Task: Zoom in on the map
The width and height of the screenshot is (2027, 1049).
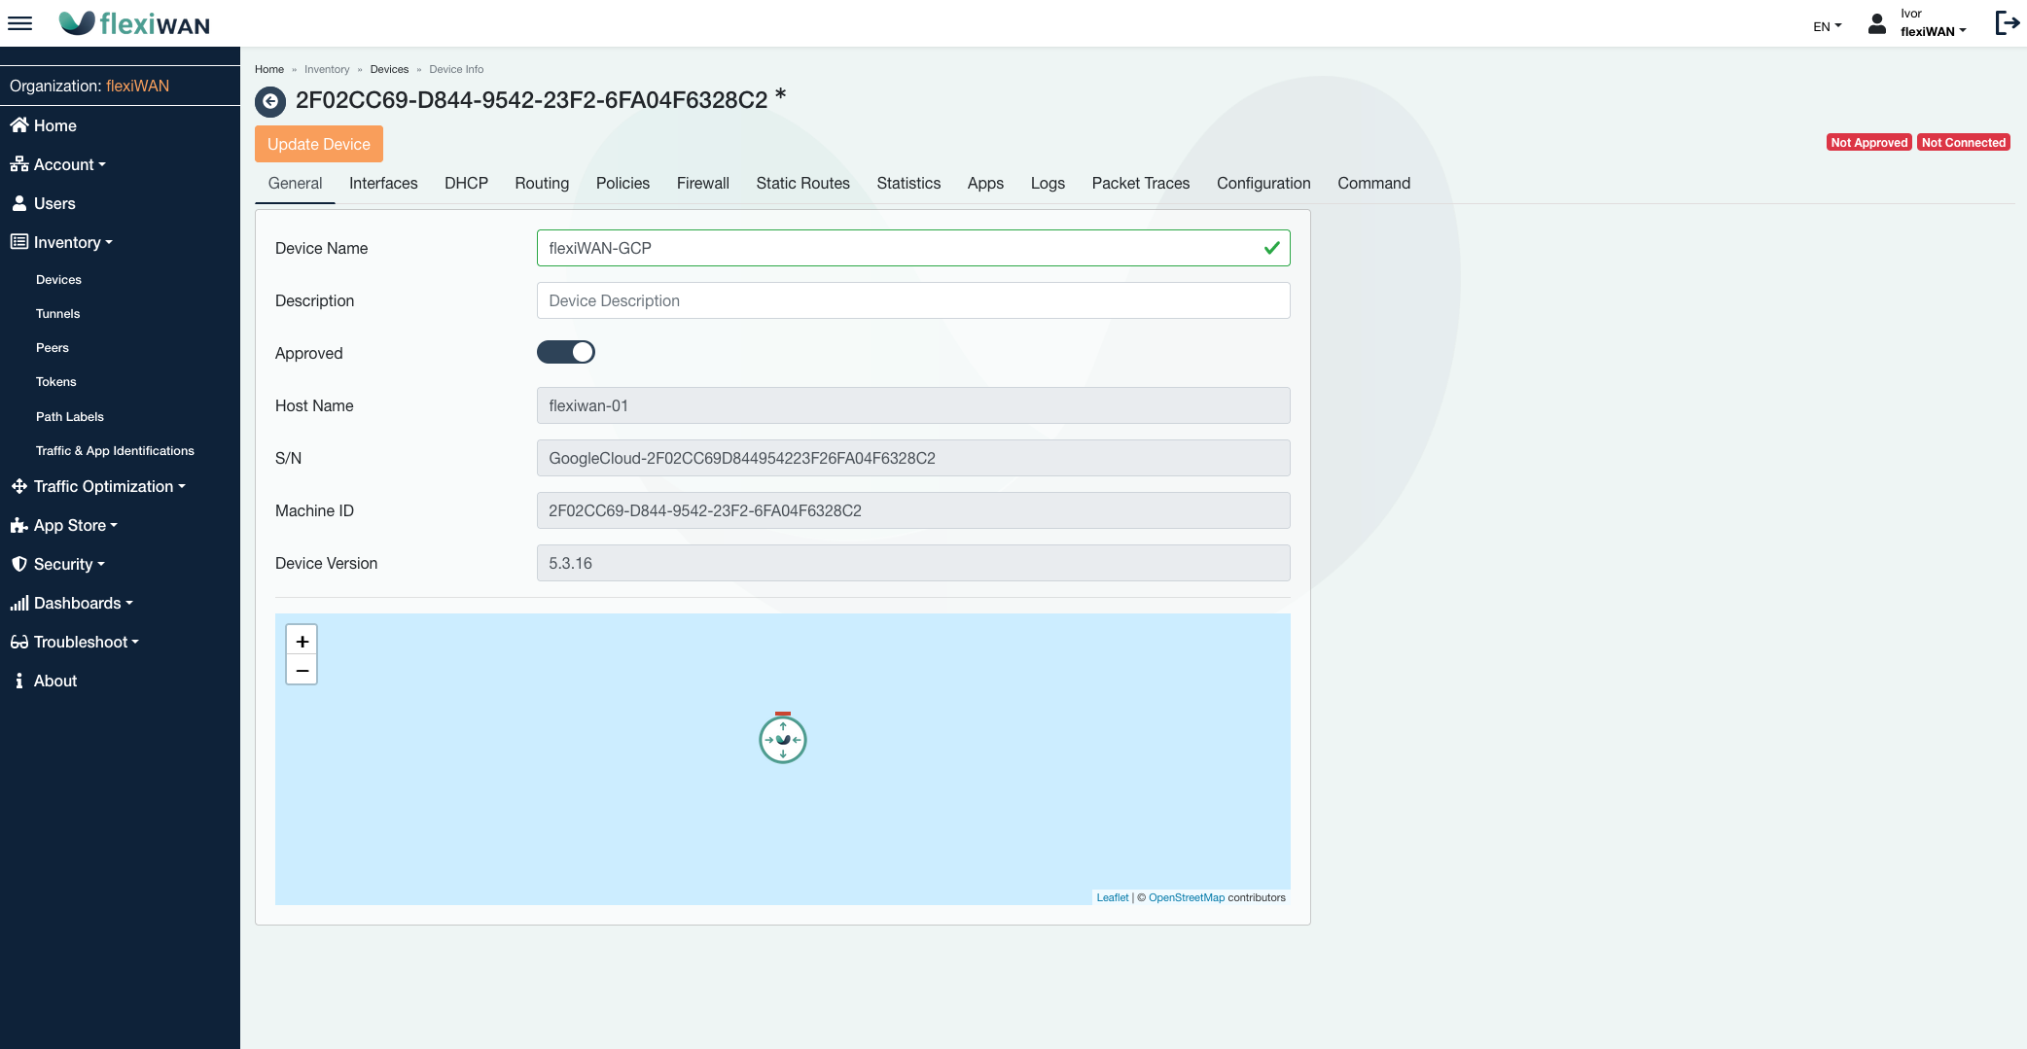Action: pyautogui.click(x=302, y=641)
